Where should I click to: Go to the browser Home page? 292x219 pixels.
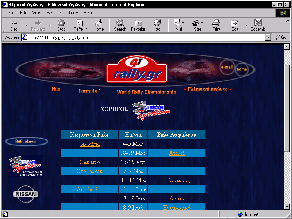pos(99,25)
